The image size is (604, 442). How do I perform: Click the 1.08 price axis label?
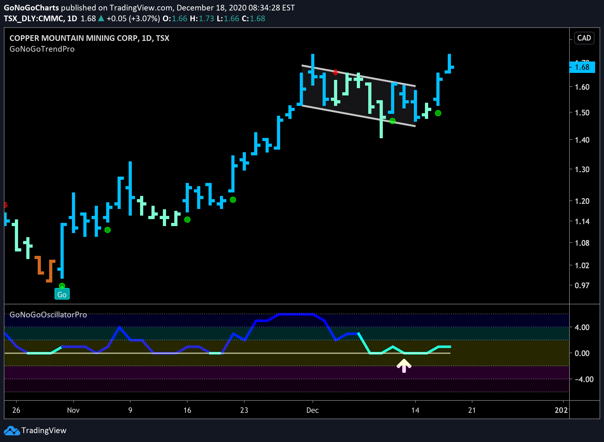point(582,243)
